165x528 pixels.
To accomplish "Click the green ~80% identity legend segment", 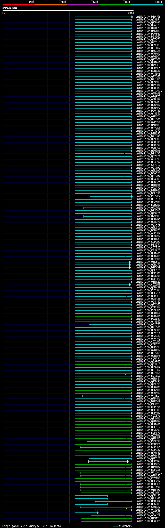I will tap(114, 5).
